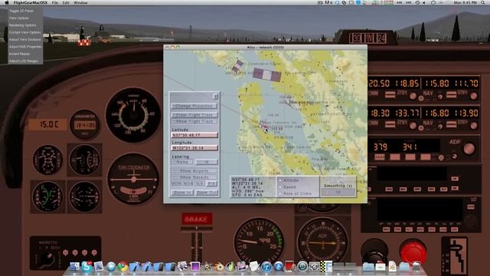Click the Show Flight Track button

click(194, 121)
